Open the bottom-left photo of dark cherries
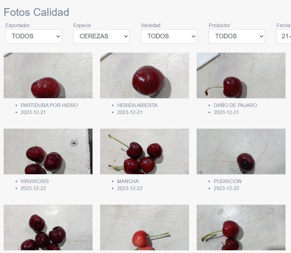The width and height of the screenshot is (291, 253). click(48, 227)
